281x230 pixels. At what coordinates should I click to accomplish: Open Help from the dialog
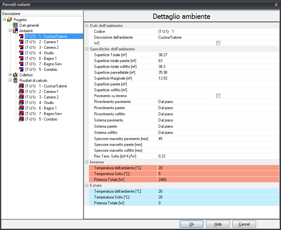pyautogui.click(x=218, y=224)
